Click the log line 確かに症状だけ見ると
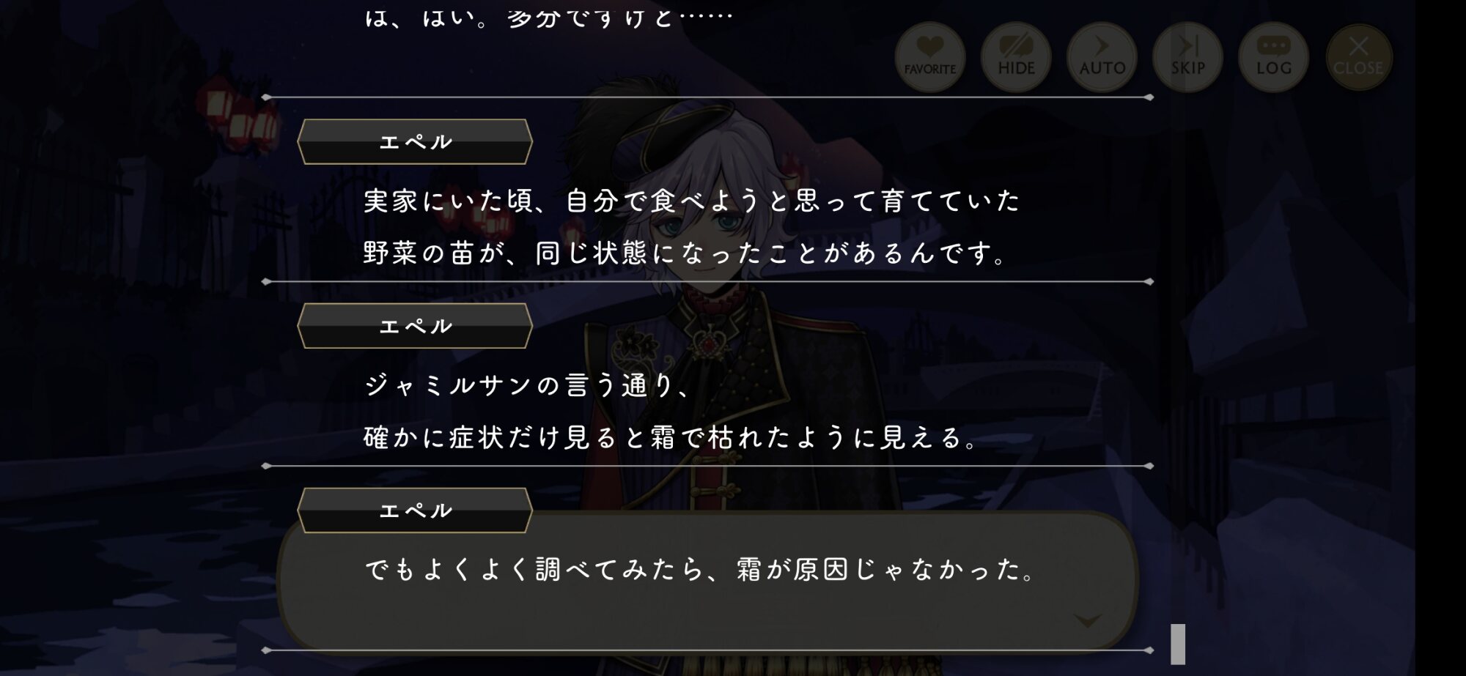The image size is (1466, 676). [671, 438]
